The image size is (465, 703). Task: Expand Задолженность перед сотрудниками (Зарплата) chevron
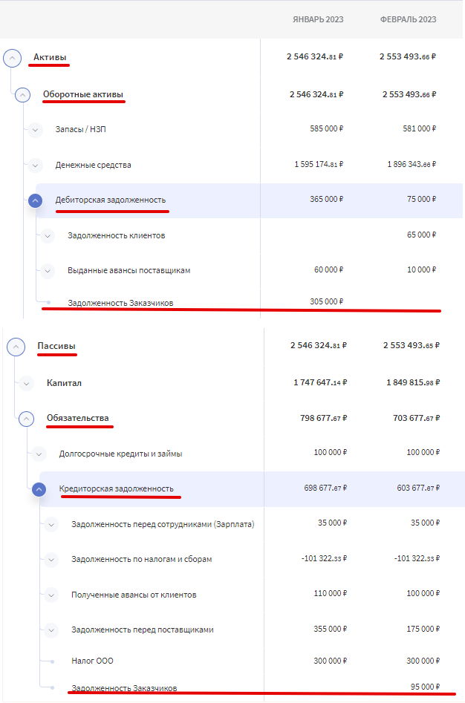click(51, 525)
